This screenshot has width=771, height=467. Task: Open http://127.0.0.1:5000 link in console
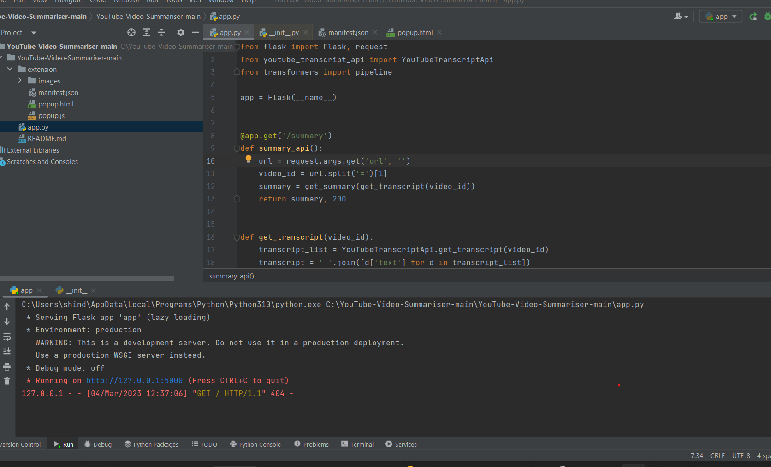134,380
